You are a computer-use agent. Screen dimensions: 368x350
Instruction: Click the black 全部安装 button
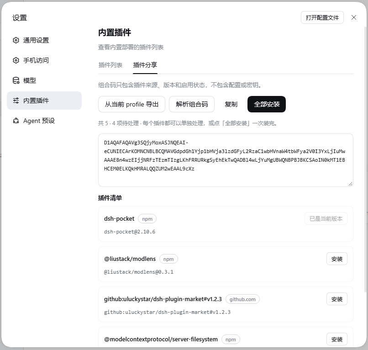(x=267, y=104)
